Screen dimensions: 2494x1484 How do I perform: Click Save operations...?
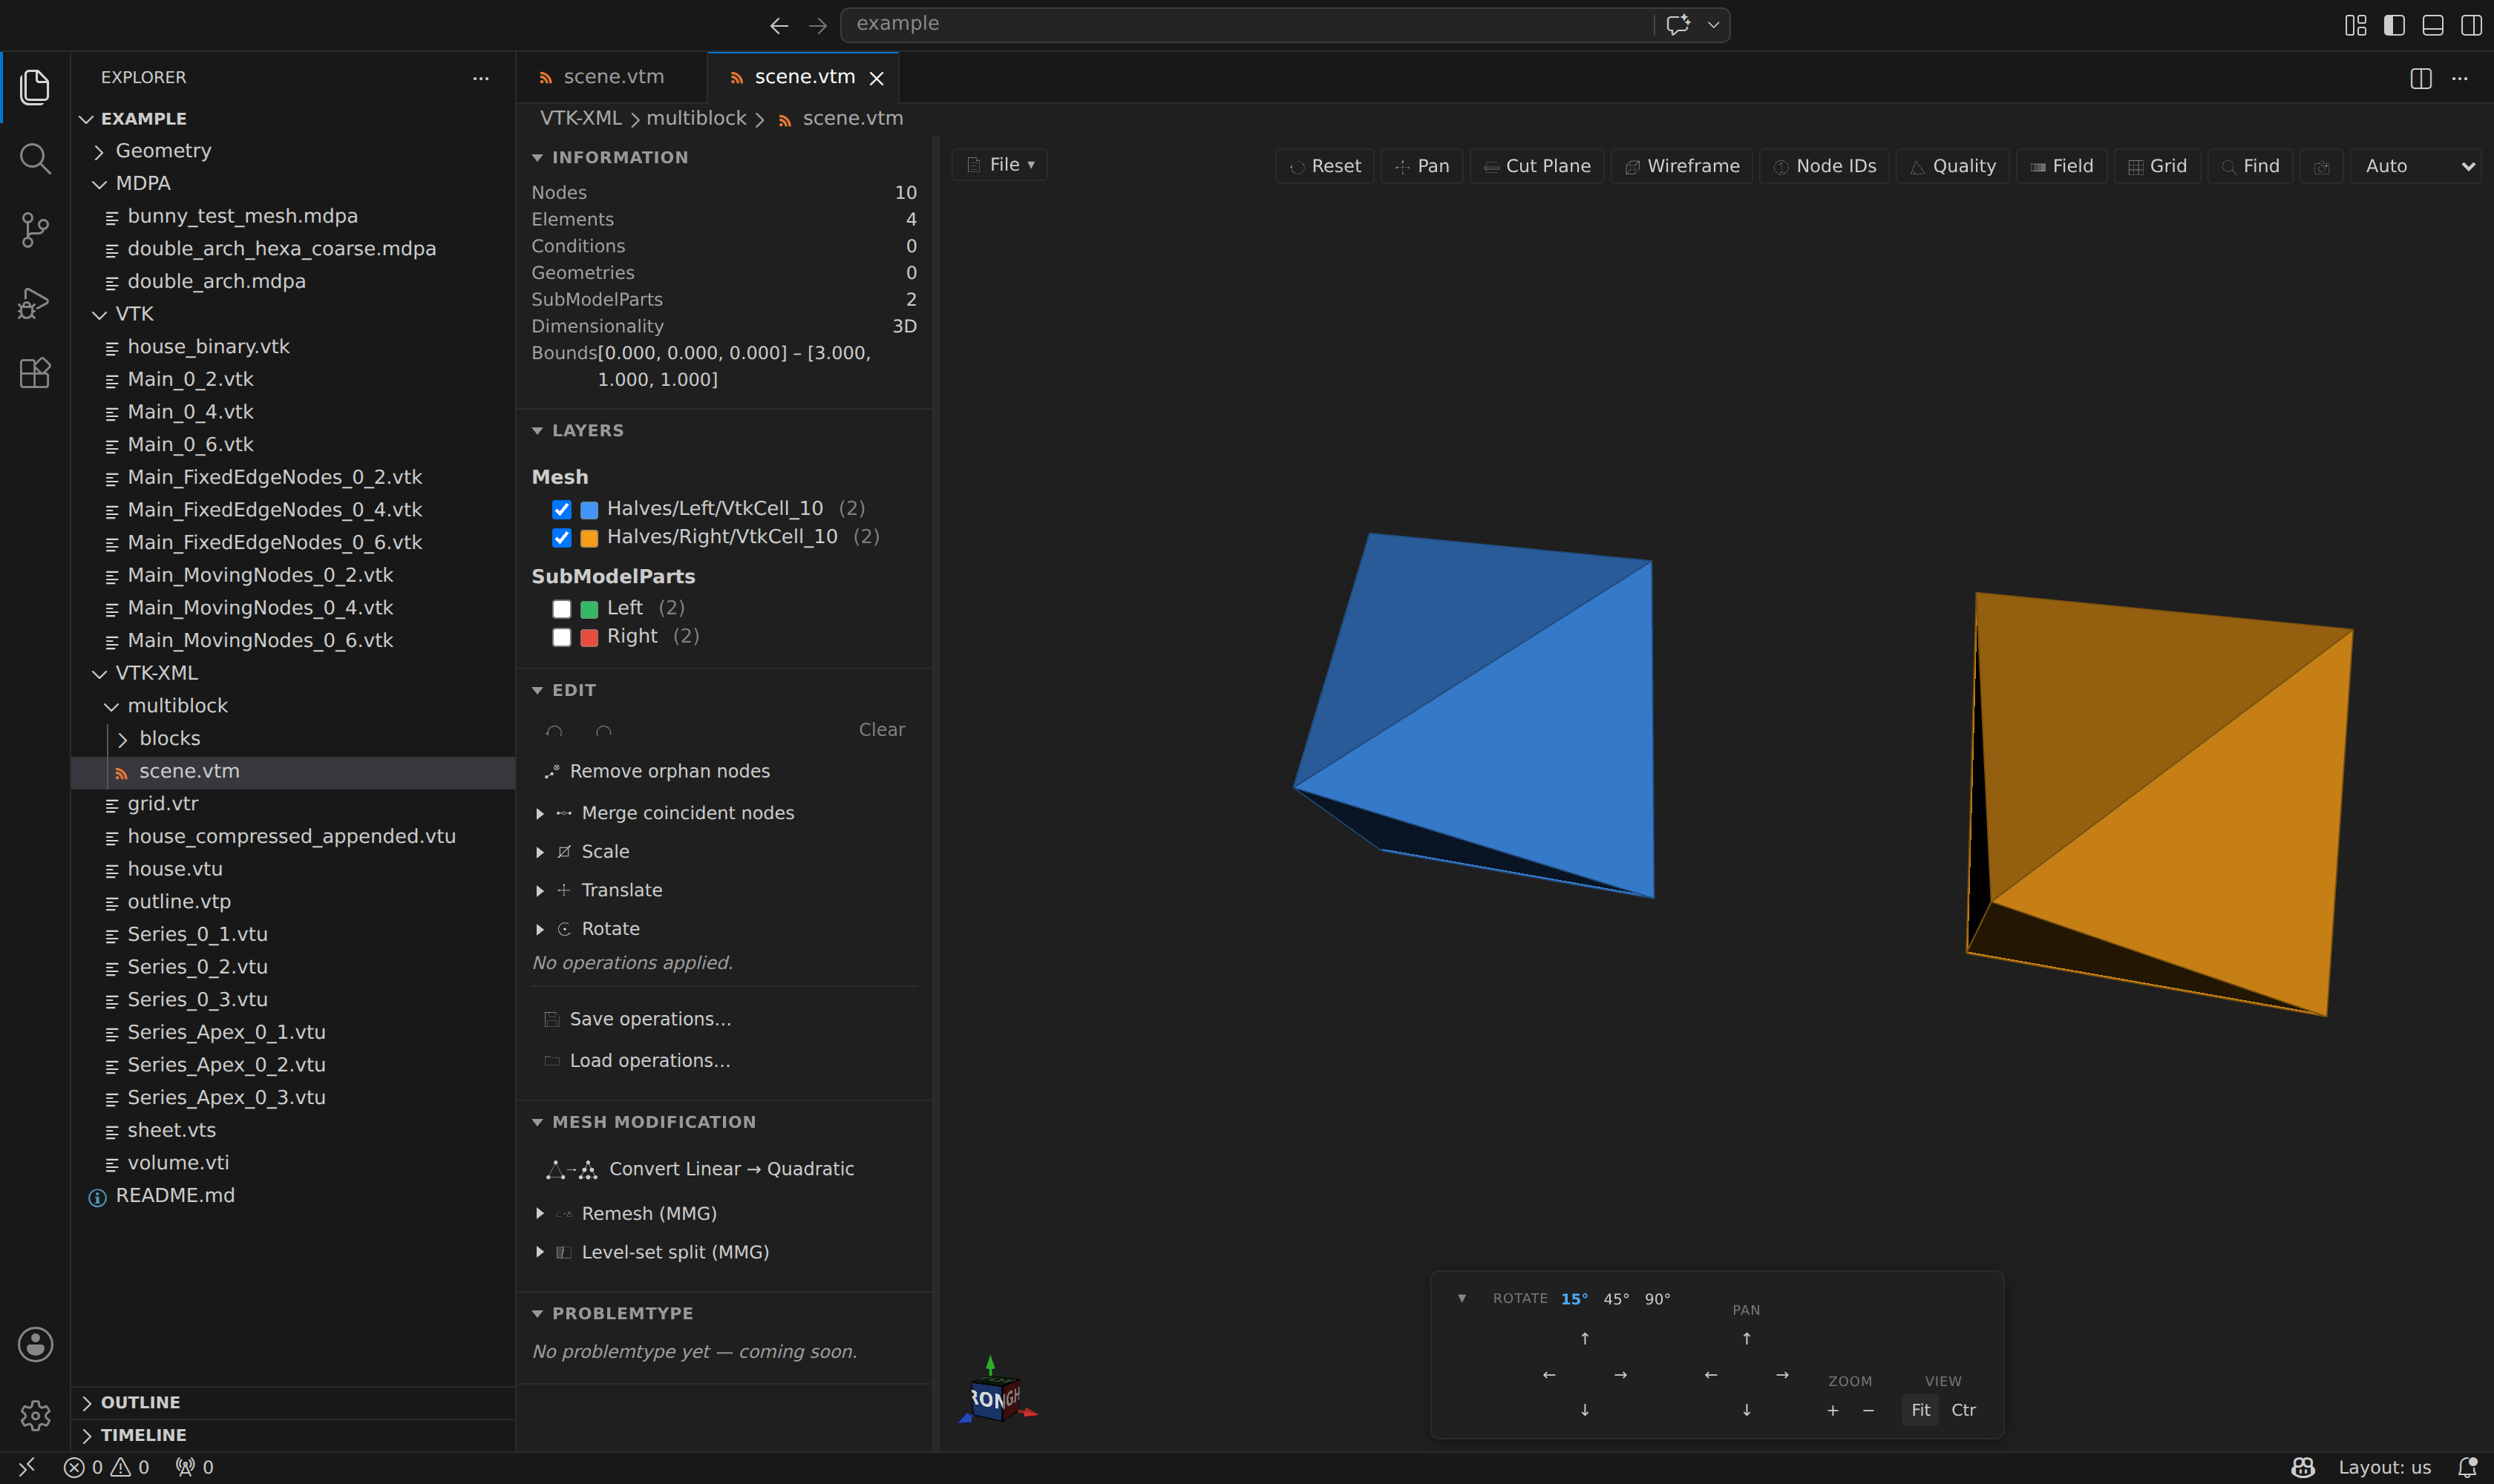(x=638, y=1019)
